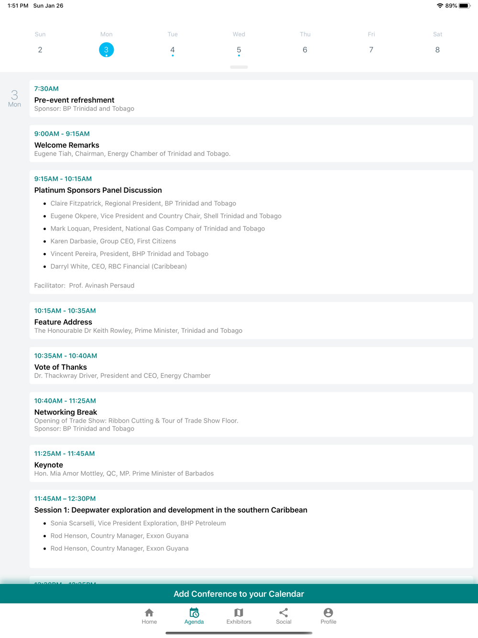The width and height of the screenshot is (478, 638).
Task: Tap the Agenda calendar icon
Action: coord(194,613)
